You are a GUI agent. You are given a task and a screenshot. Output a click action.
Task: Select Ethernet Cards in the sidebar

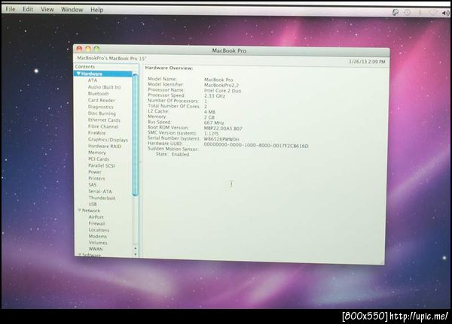104,120
